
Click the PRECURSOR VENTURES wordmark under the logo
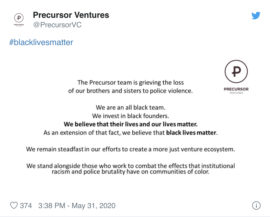[236, 91]
